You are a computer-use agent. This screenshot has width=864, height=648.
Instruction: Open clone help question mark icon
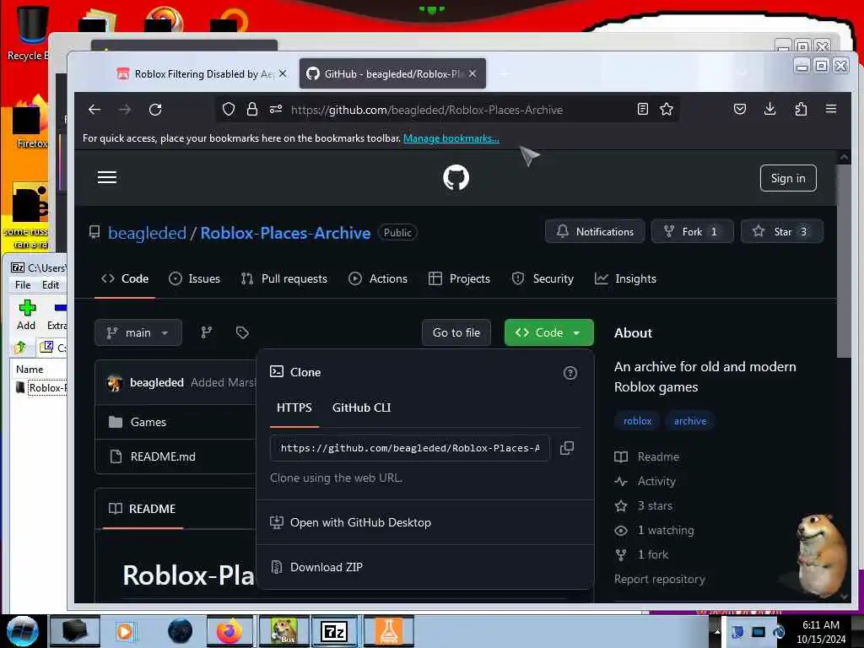point(570,373)
